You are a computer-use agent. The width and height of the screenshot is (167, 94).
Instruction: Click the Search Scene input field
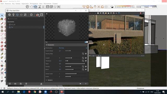pos(26,19)
